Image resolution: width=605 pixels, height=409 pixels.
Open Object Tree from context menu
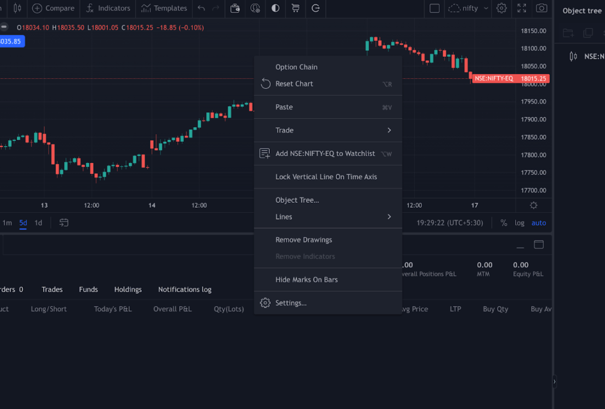328,200
